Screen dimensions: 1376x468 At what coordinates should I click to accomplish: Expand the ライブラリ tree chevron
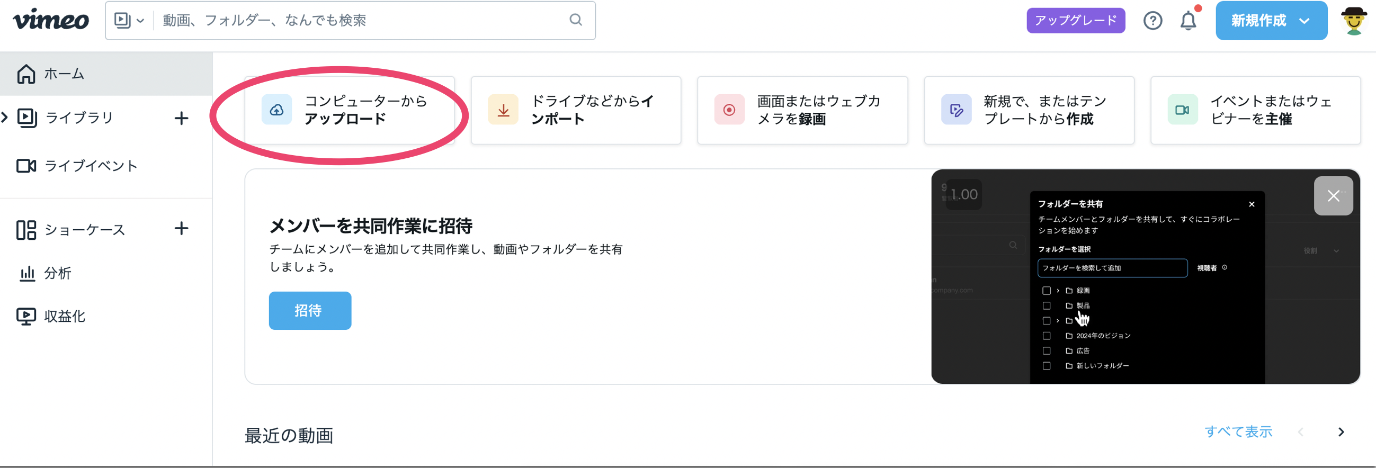[x=5, y=118]
